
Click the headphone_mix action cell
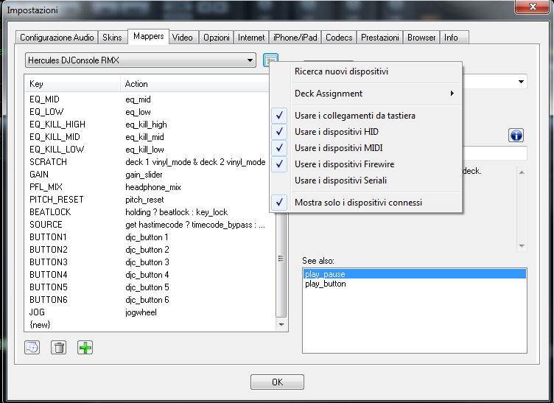(153, 187)
